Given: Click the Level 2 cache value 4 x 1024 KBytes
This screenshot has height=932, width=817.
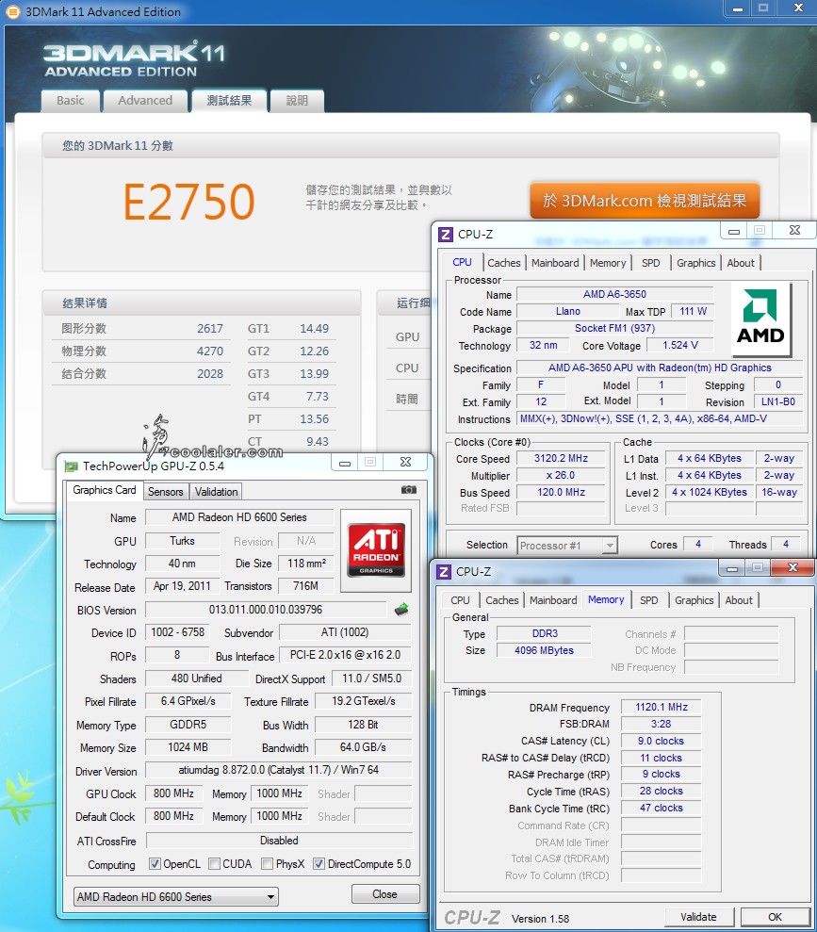Looking at the screenshot, I should (710, 492).
